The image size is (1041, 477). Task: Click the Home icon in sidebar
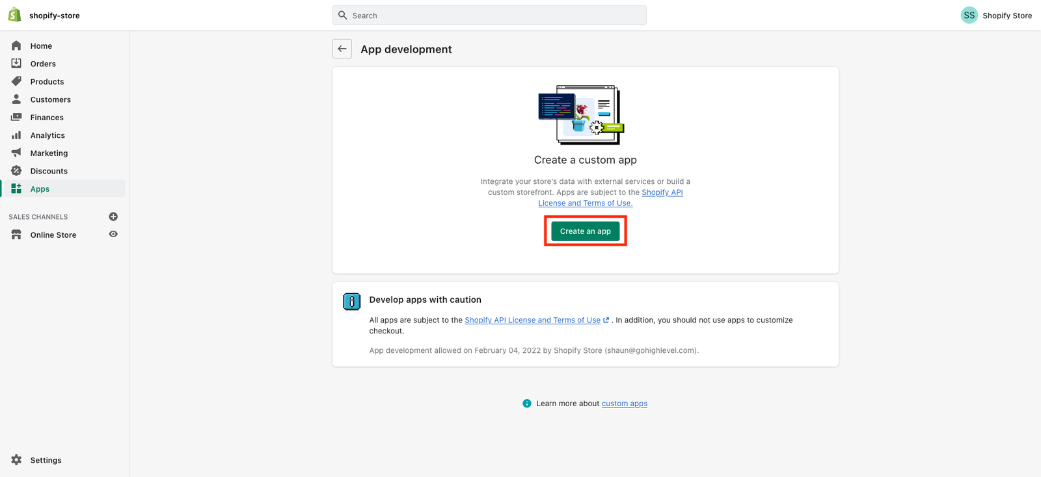point(16,45)
